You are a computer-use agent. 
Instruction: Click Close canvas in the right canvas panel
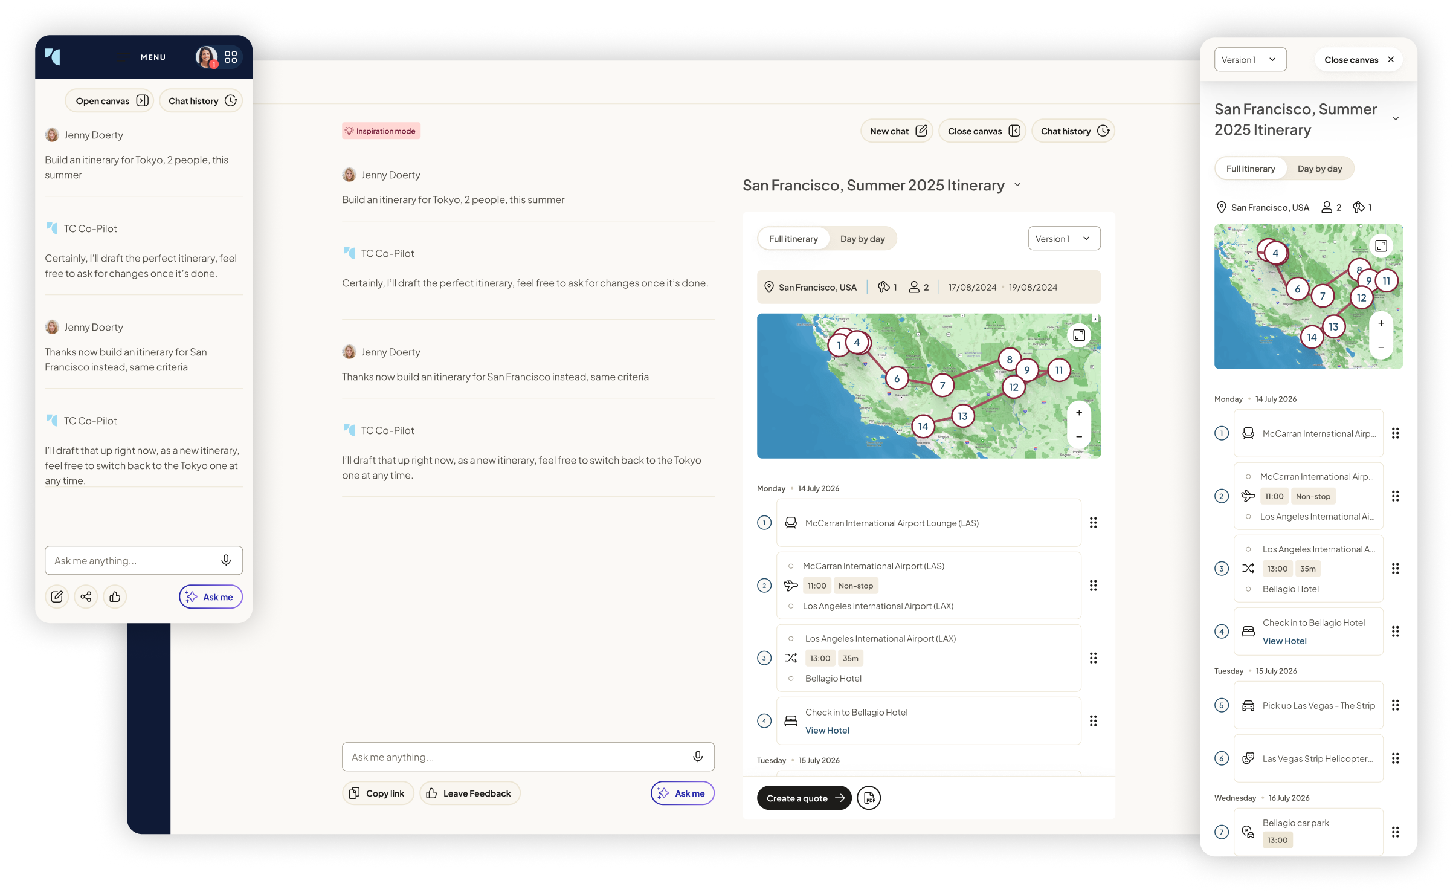(x=1359, y=60)
